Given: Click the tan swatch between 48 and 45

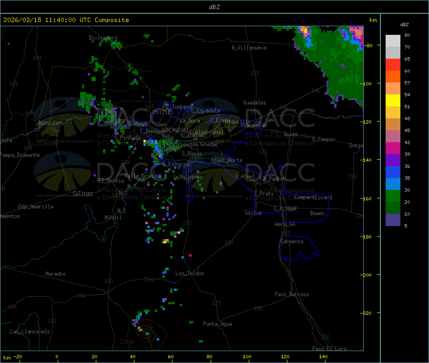Looking at the screenshot, I should point(393,124).
